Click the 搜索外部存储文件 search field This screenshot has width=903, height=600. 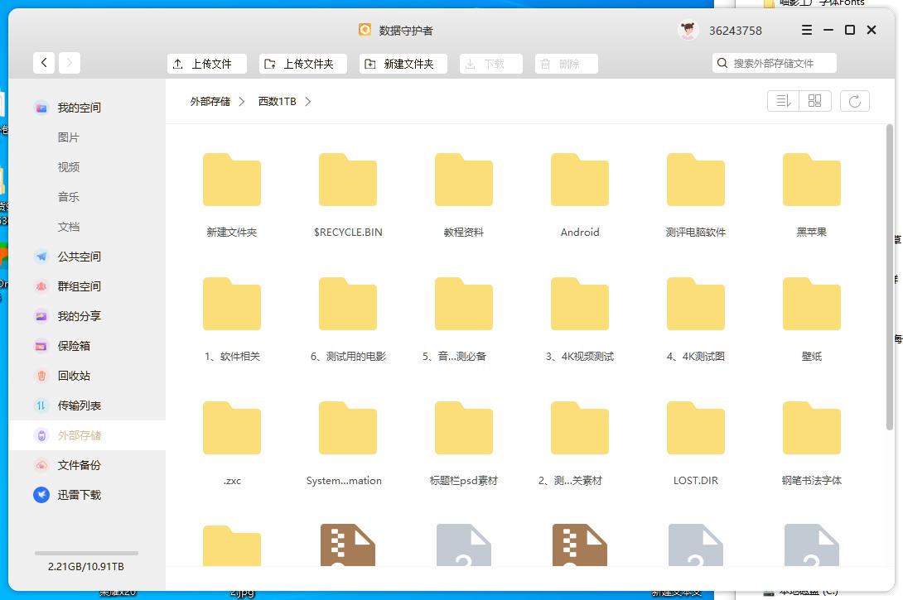(774, 62)
